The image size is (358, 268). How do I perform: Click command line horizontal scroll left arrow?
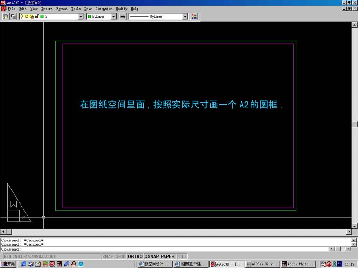pyautogui.click(x=332, y=249)
